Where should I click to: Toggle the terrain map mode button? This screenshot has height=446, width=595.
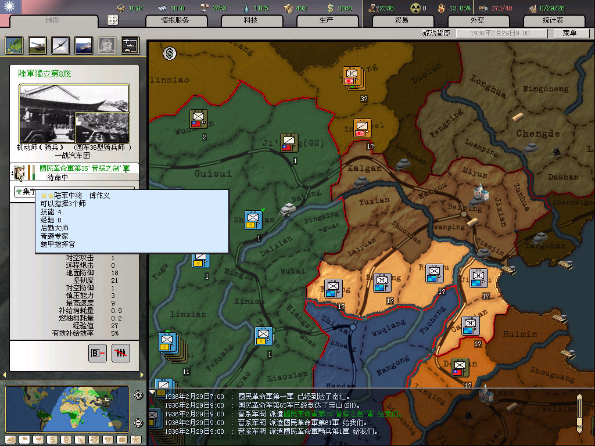9,439
